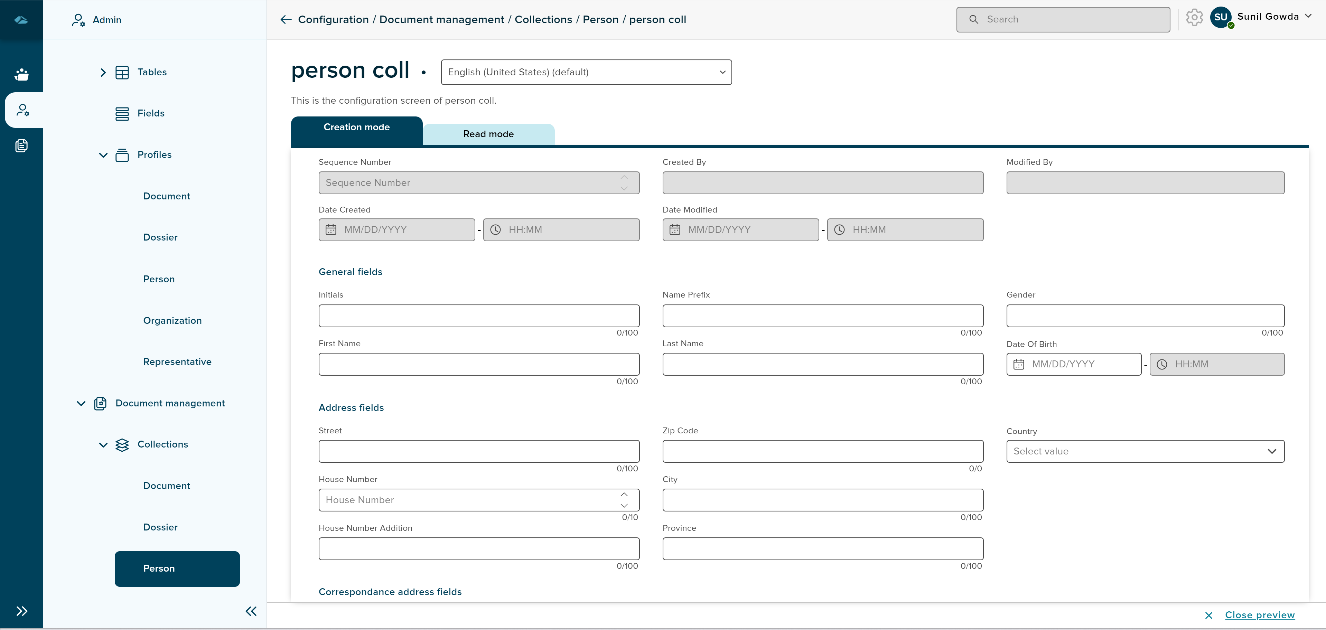Collapse the Profiles section

tap(103, 156)
